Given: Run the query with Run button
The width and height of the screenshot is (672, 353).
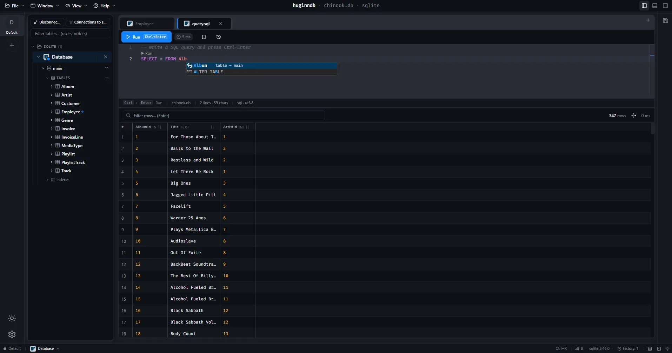Looking at the screenshot, I should (146, 37).
